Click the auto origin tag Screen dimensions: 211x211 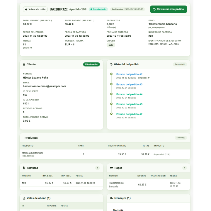point(111,45)
